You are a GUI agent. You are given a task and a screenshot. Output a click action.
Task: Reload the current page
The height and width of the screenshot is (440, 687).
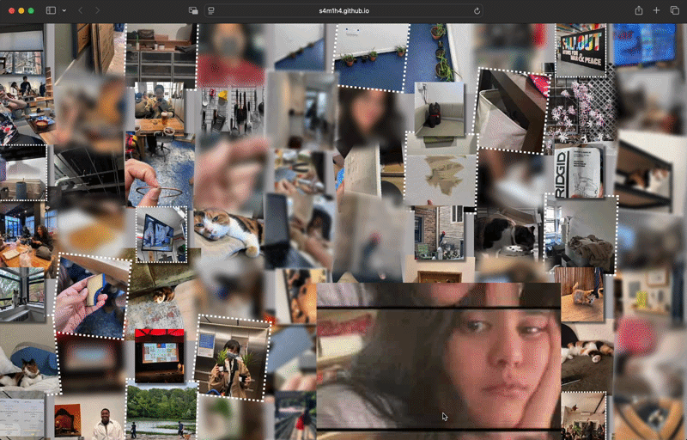click(x=477, y=10)
